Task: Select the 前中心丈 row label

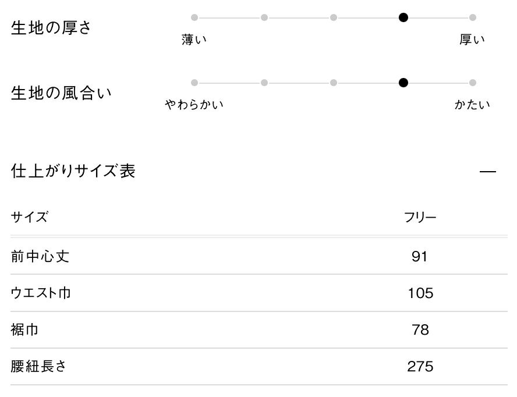Action: (40, 256)
